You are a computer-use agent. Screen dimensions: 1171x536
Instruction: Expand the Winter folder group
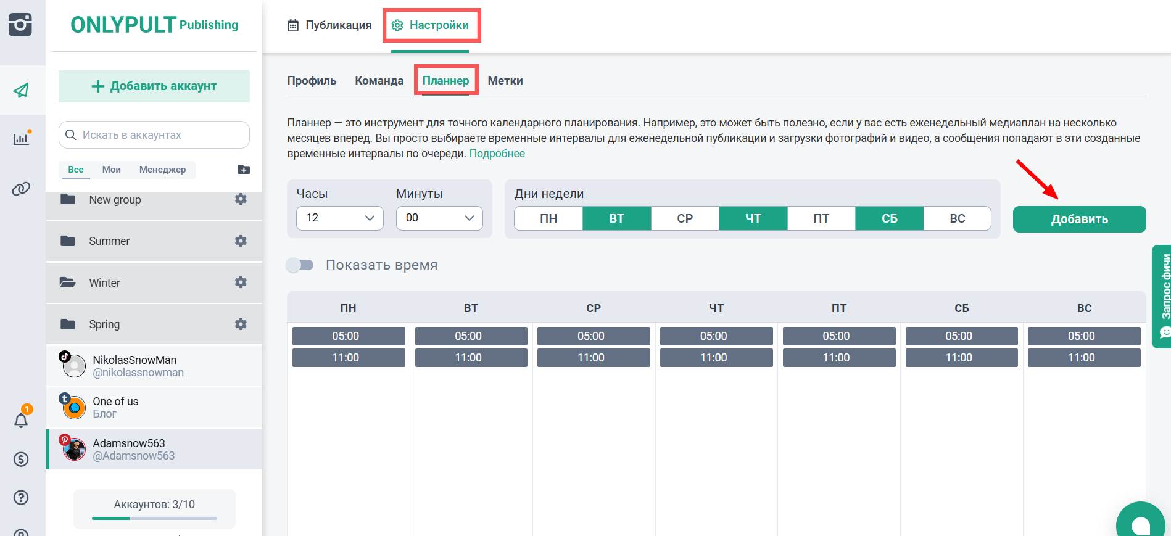104,282
